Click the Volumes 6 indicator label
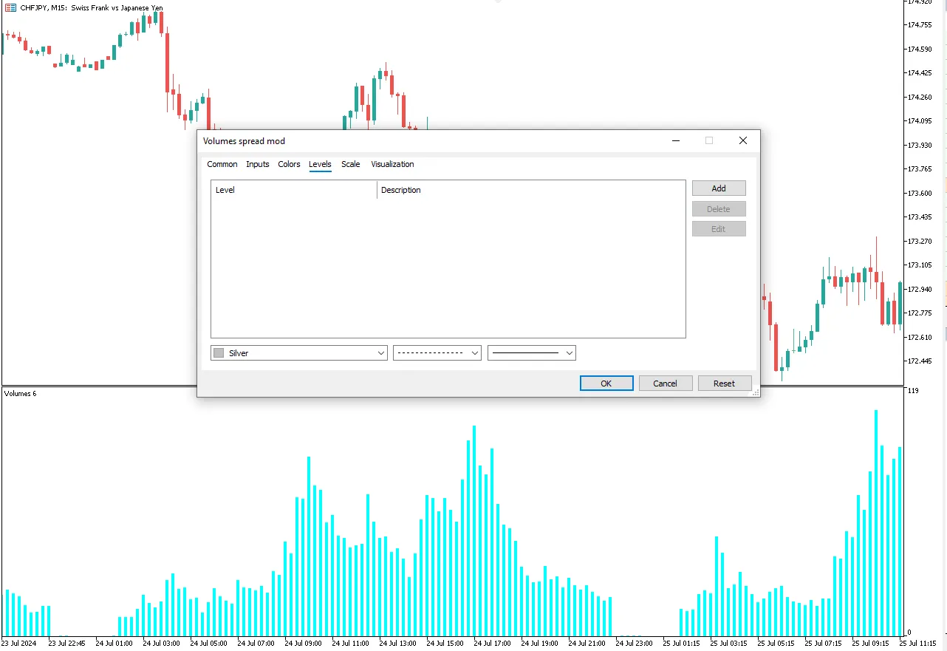 [20, 393]
